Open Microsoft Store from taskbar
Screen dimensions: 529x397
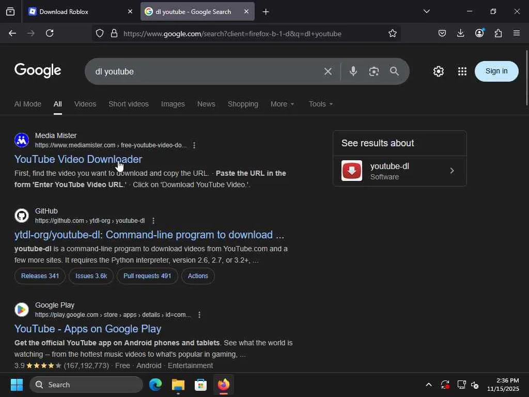coord(201,385)
